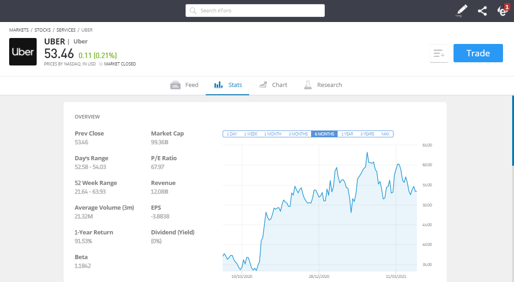Open sharing options via the share icon
Image resolution: width=514 pixels, height=282 pixels.
coord(482,10)
